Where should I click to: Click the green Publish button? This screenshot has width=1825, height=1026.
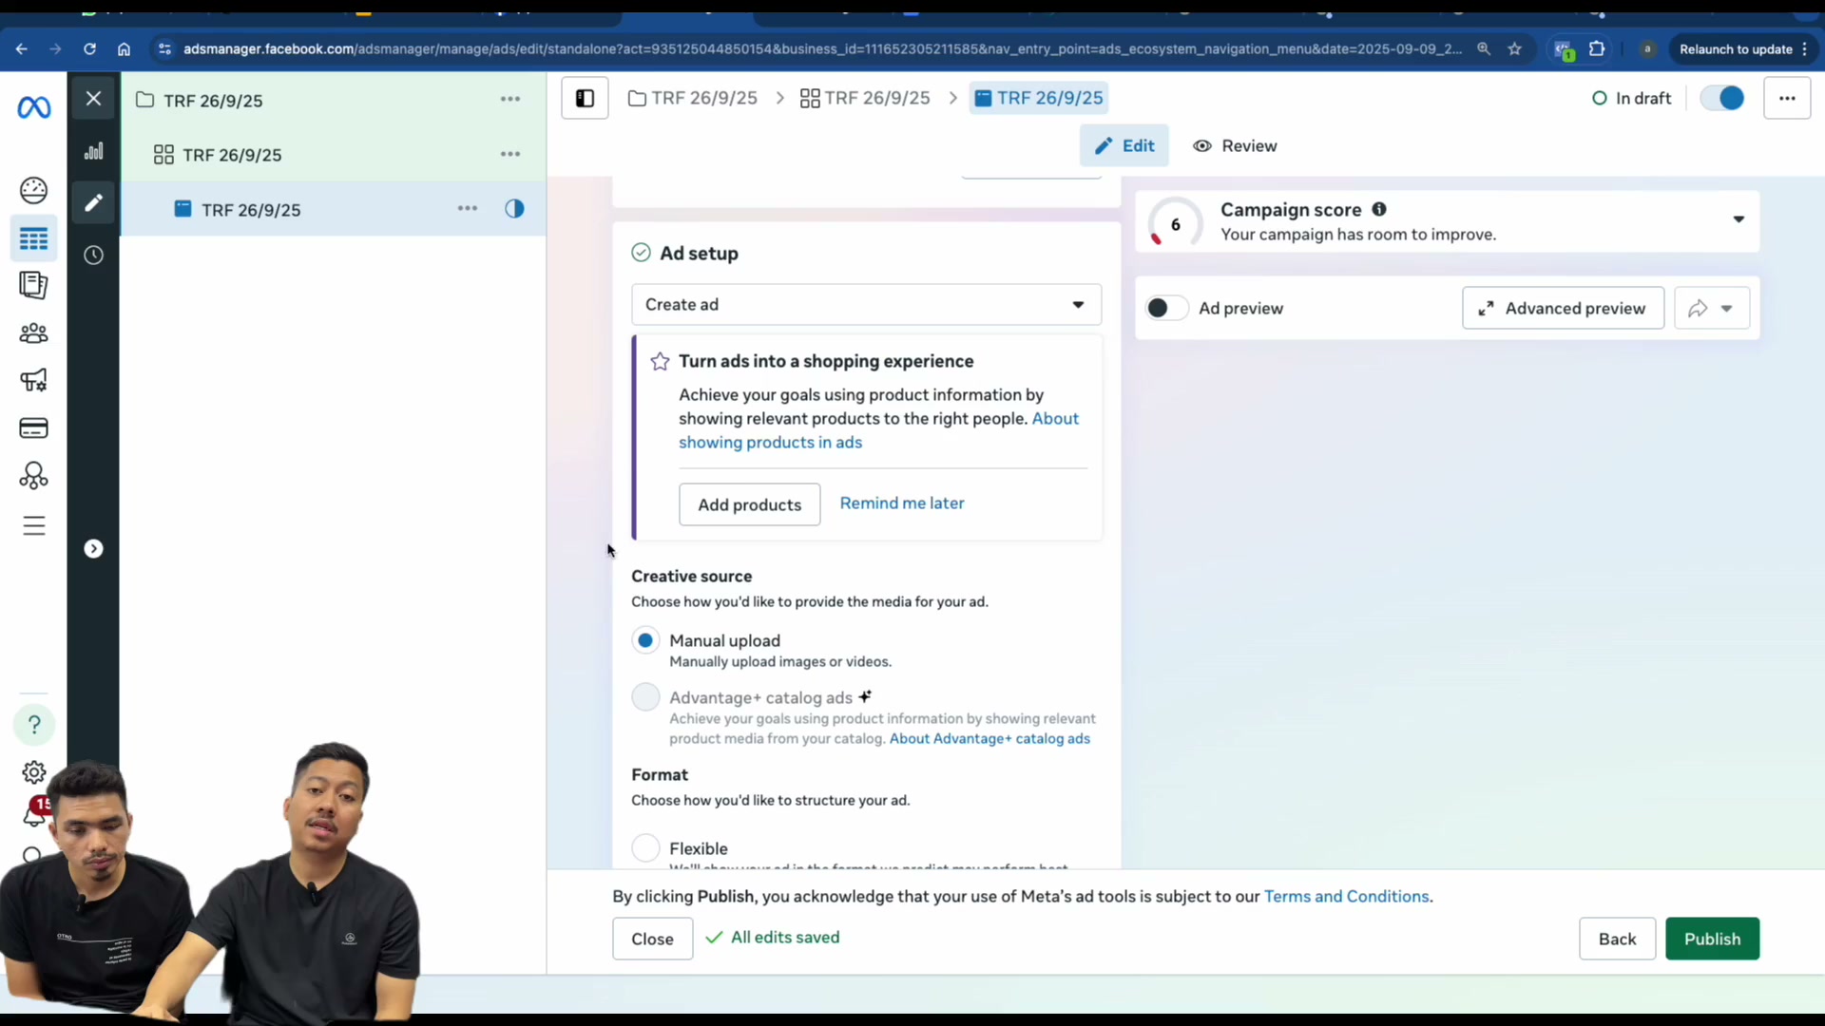1712,939
